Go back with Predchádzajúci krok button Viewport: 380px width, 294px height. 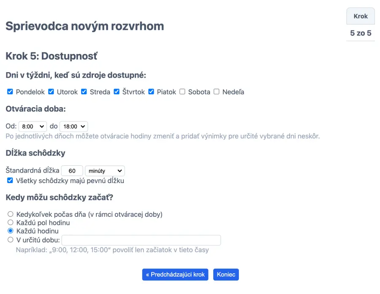(175, 275)
